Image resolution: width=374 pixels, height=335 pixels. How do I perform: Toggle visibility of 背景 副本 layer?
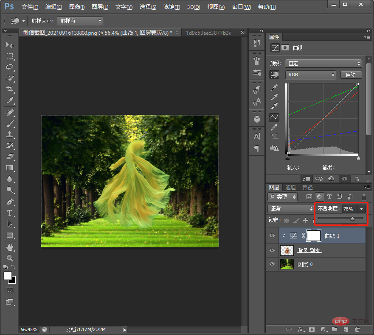273,250
